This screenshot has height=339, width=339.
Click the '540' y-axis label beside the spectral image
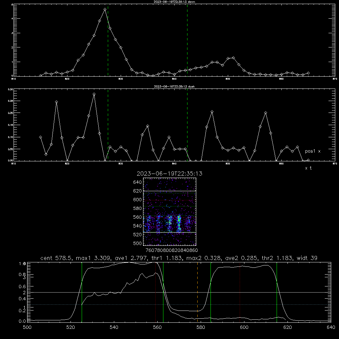[x=137, y=226]
